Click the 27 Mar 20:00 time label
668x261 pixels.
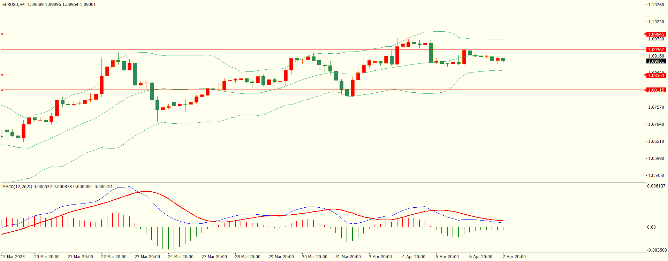pyautogui.click(x=214, y=257)
